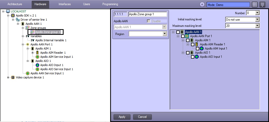Click the Apollo AIO Input 1 icon in the right panel tree
Viewport: 269px width, 122px height.
click(x=197, y=57)
